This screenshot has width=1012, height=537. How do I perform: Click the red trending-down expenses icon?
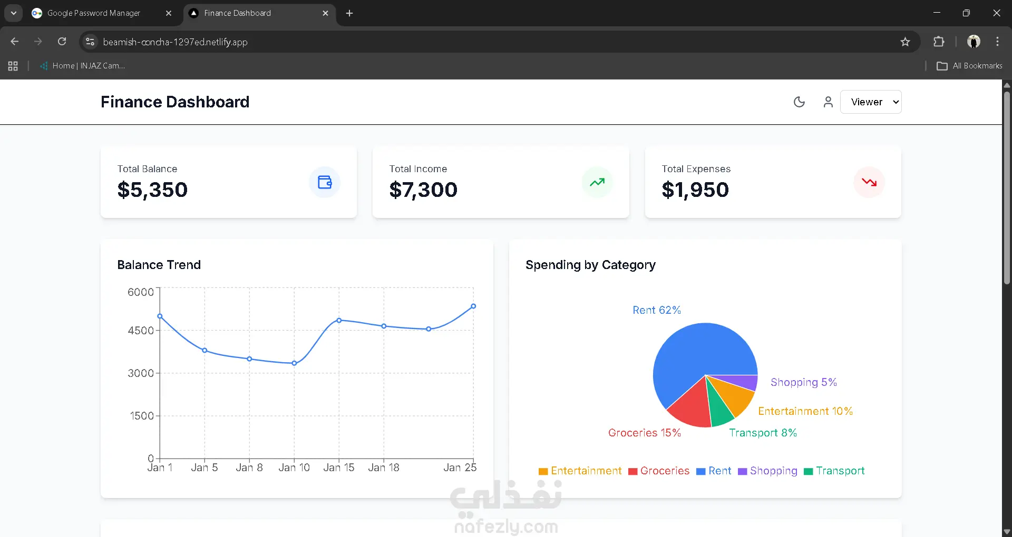pos(869,182)
